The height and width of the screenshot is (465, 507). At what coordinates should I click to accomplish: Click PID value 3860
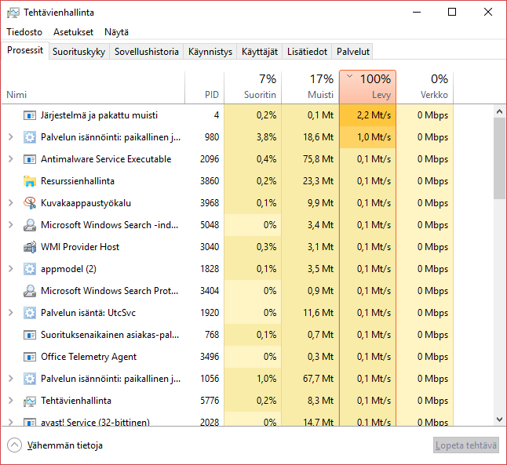[x=210, y=181]
